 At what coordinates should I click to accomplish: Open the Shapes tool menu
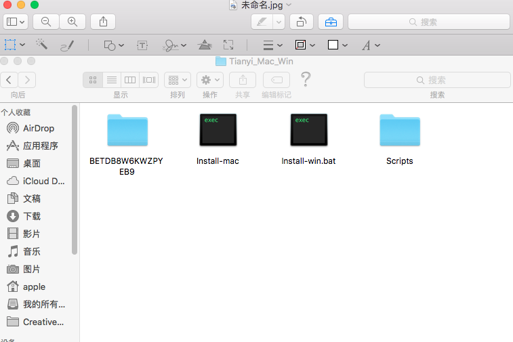[x=114, y=45]
